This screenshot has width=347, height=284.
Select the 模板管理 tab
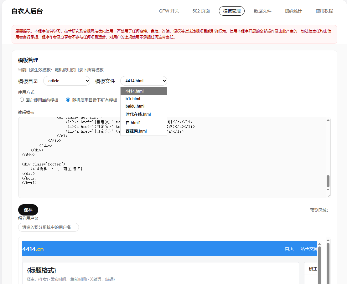click(232, 11)
